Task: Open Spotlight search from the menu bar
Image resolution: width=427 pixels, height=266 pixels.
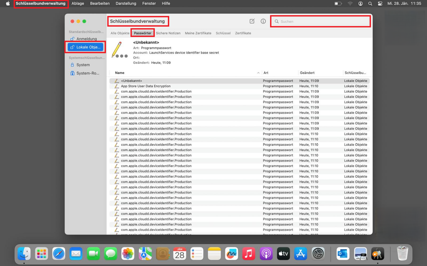Action: pyautogui.click(x=370, y=4)
